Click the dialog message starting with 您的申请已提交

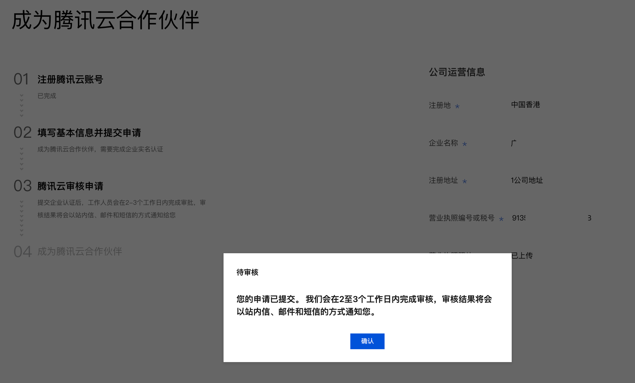364,305
